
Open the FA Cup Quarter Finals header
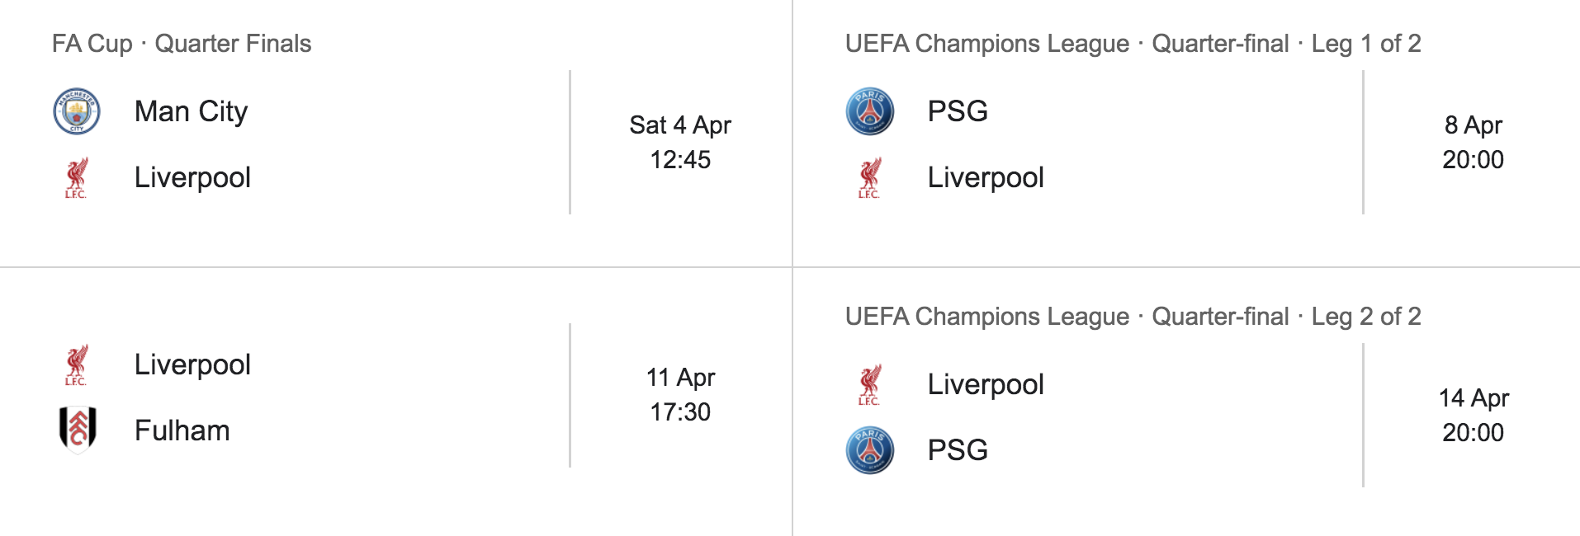(x=182, y=44)
